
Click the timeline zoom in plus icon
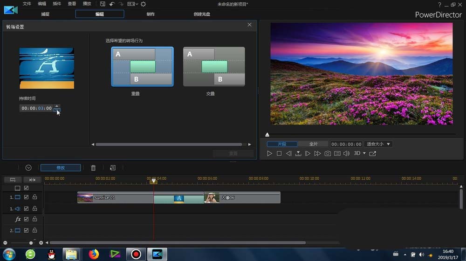(41, 243)
